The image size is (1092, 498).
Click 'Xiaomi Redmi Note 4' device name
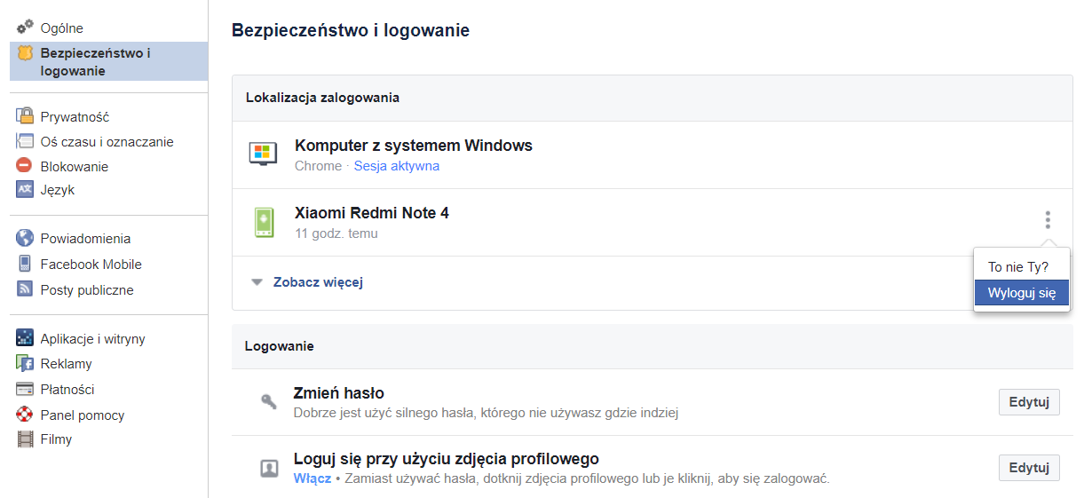pos(372,213)
